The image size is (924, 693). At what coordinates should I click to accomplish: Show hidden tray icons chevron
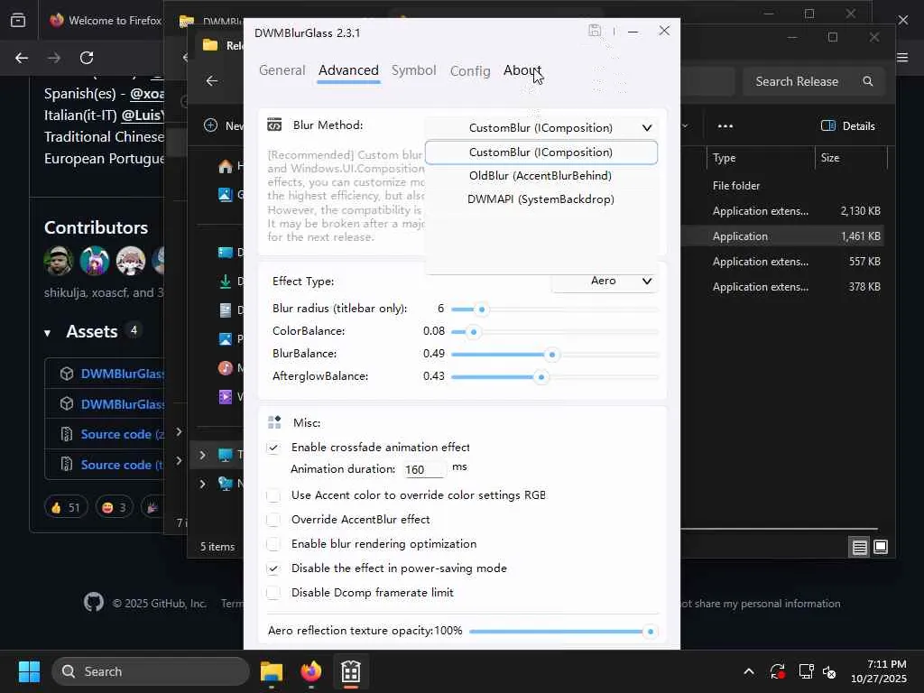(749, 671)
